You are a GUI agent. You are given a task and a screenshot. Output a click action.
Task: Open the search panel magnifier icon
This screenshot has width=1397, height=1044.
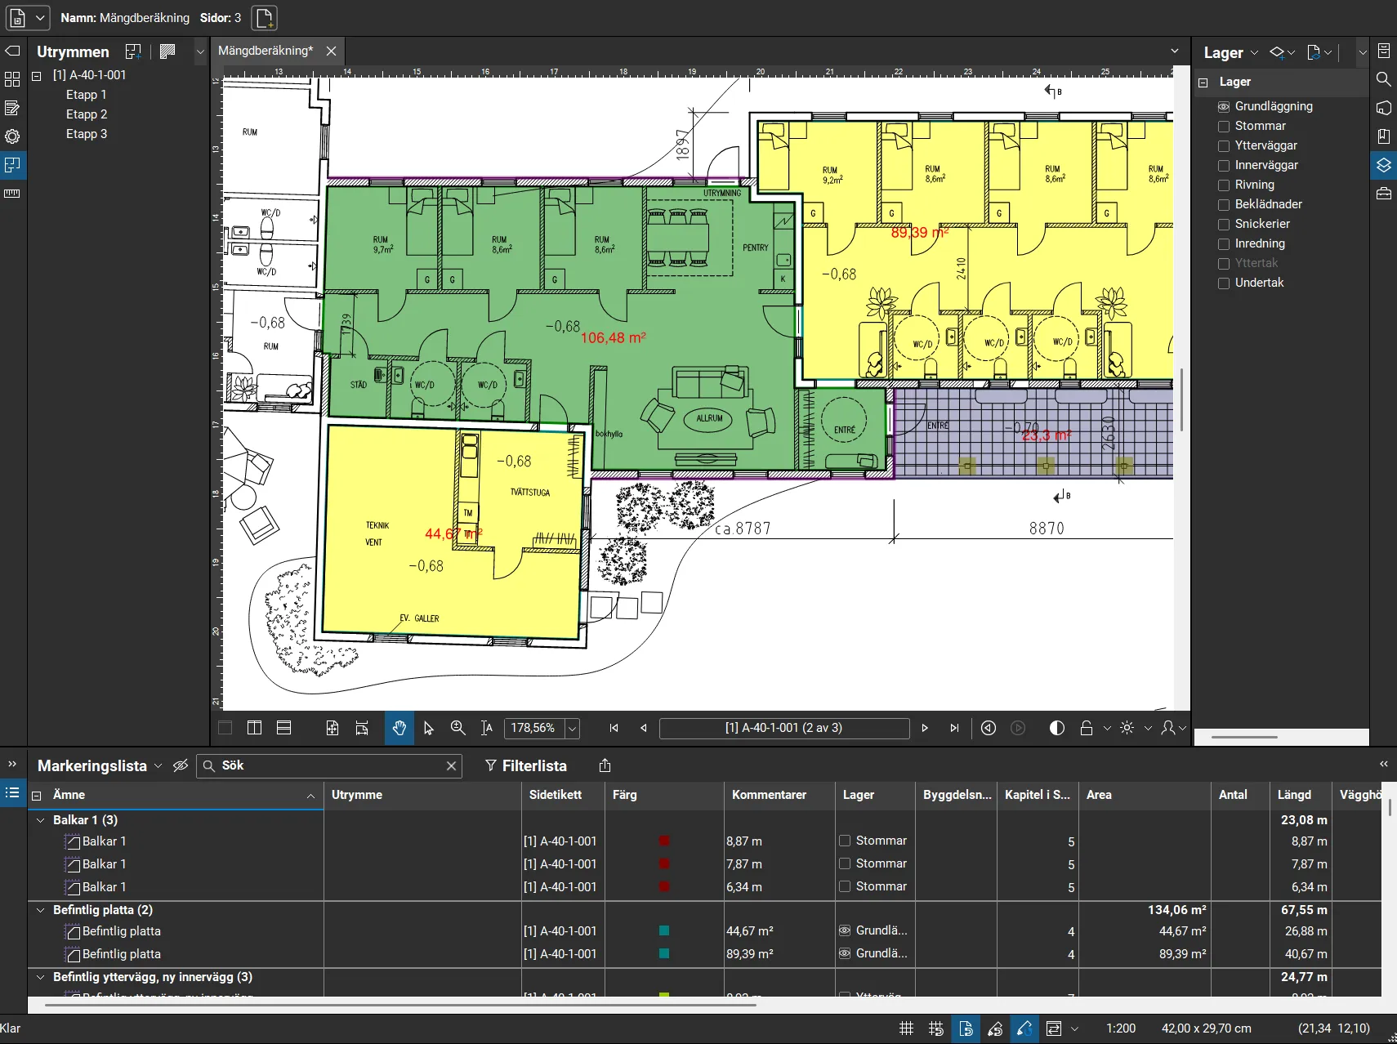(1383, 79)
